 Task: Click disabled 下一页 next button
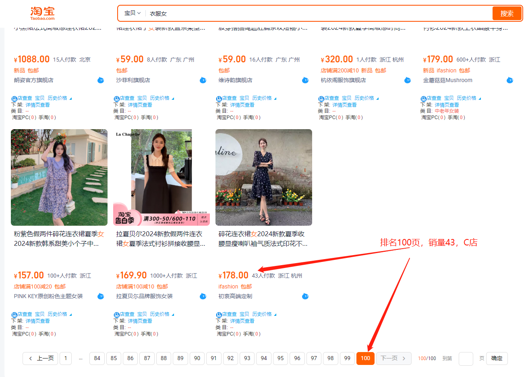393,358
